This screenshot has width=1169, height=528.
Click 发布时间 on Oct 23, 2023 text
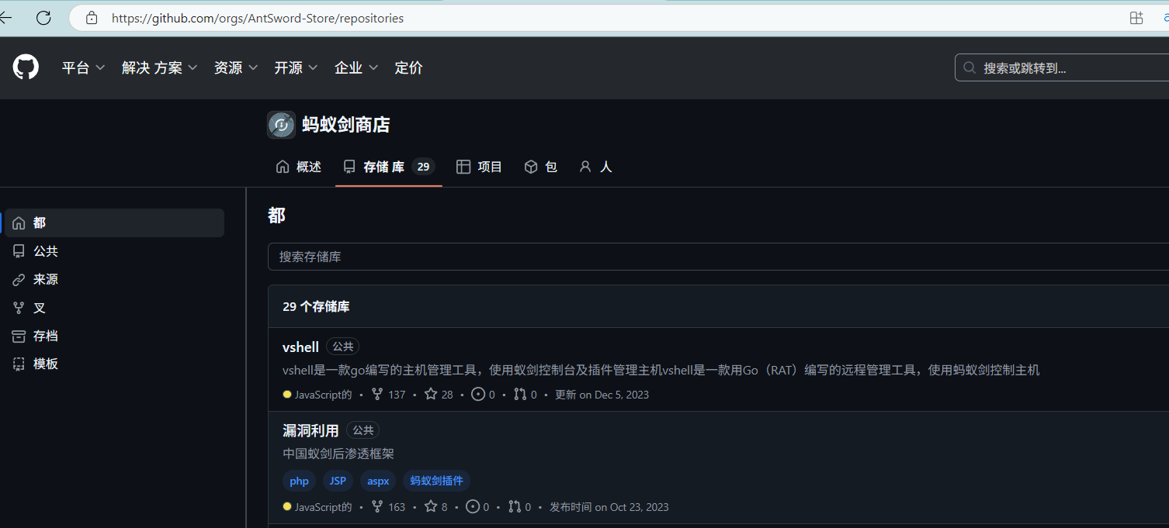tap(609, 506)
